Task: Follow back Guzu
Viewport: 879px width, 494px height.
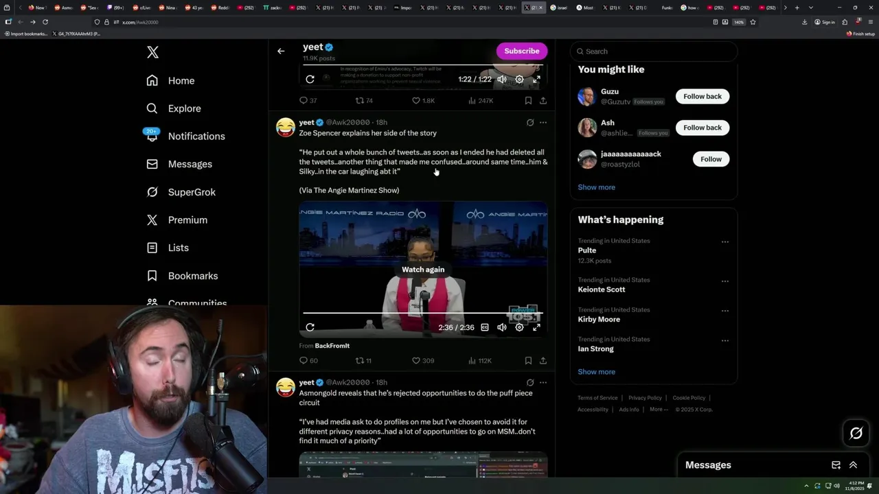Action: click(703, 96)
